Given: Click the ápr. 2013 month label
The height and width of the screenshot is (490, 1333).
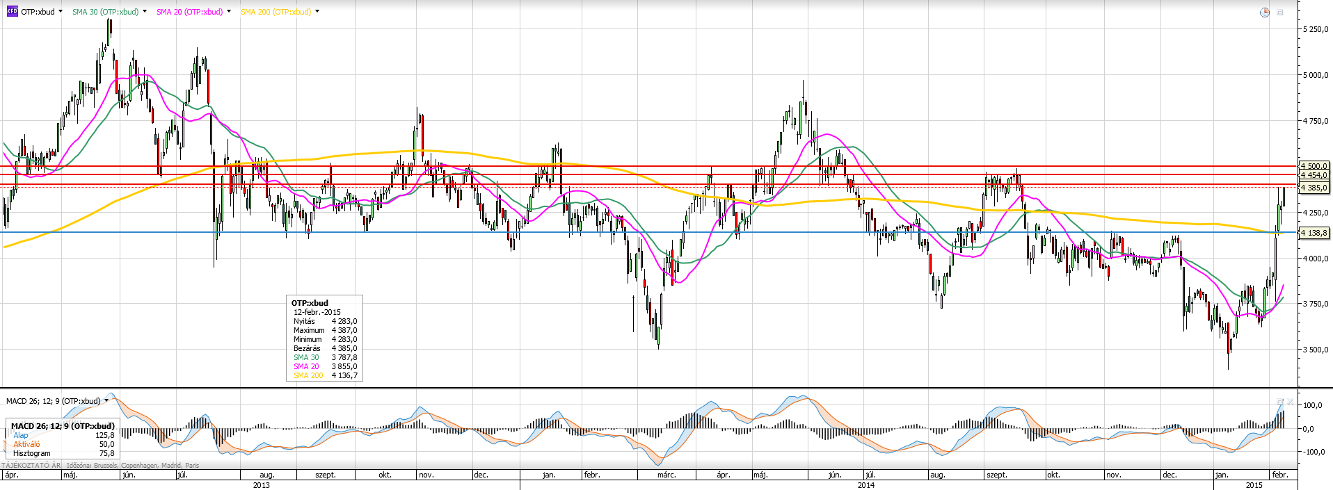Looking at the screenshot, I should [x=11, y=475].
